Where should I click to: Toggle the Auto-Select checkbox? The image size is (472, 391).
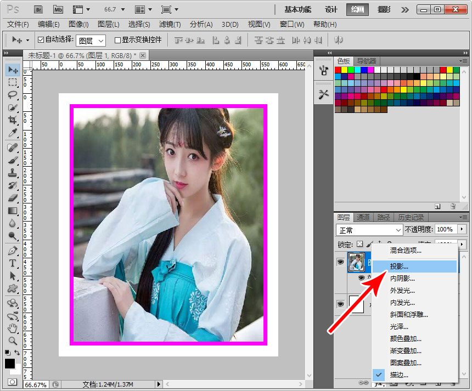(x=41, y=39)
